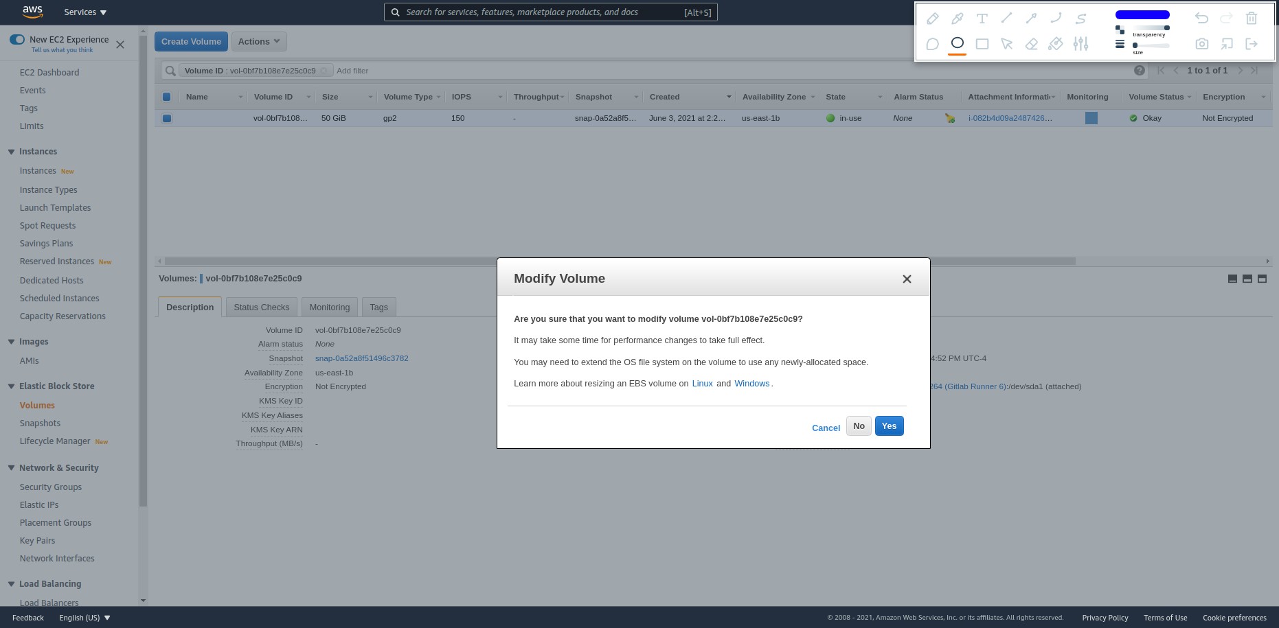Switch to the Tags tab
This screenshot has height=628, width=1279.
[378, 307]
